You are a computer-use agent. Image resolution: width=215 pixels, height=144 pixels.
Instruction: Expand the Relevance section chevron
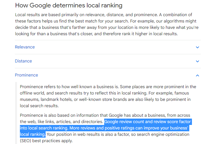click(197, 47)
